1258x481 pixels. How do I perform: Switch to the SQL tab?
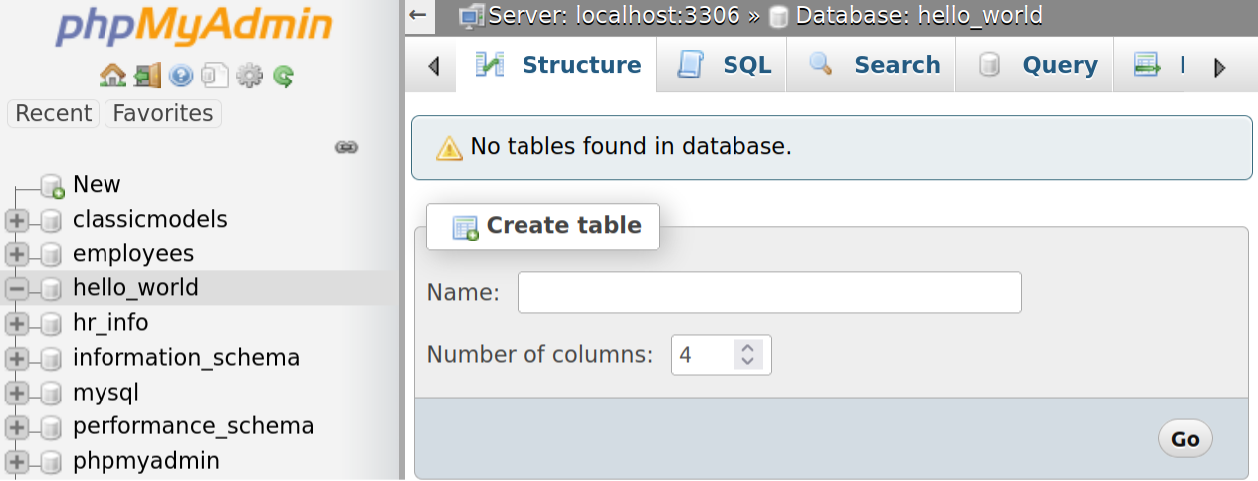[723, 66]
